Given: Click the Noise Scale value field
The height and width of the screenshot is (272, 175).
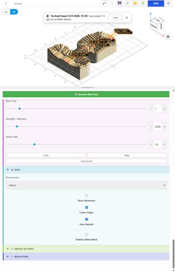Looking at the screenshot, I should tap(157, 145).
